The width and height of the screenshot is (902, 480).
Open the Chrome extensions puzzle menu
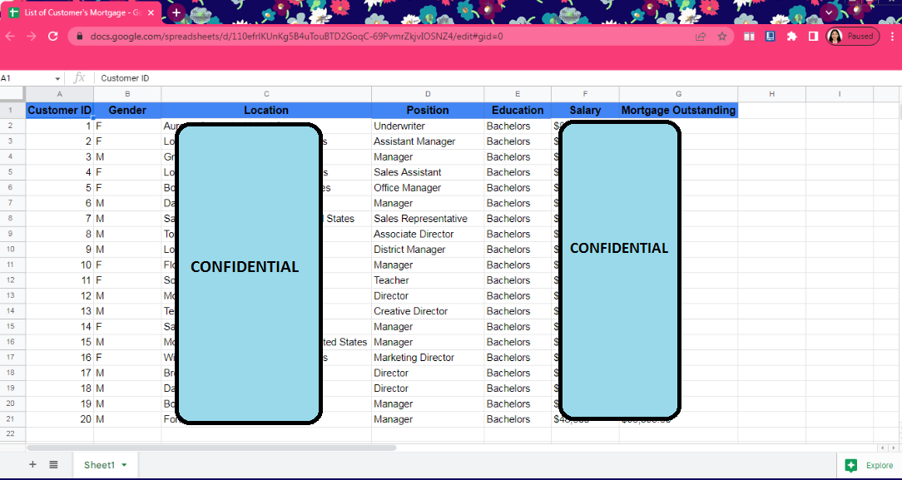791,37
